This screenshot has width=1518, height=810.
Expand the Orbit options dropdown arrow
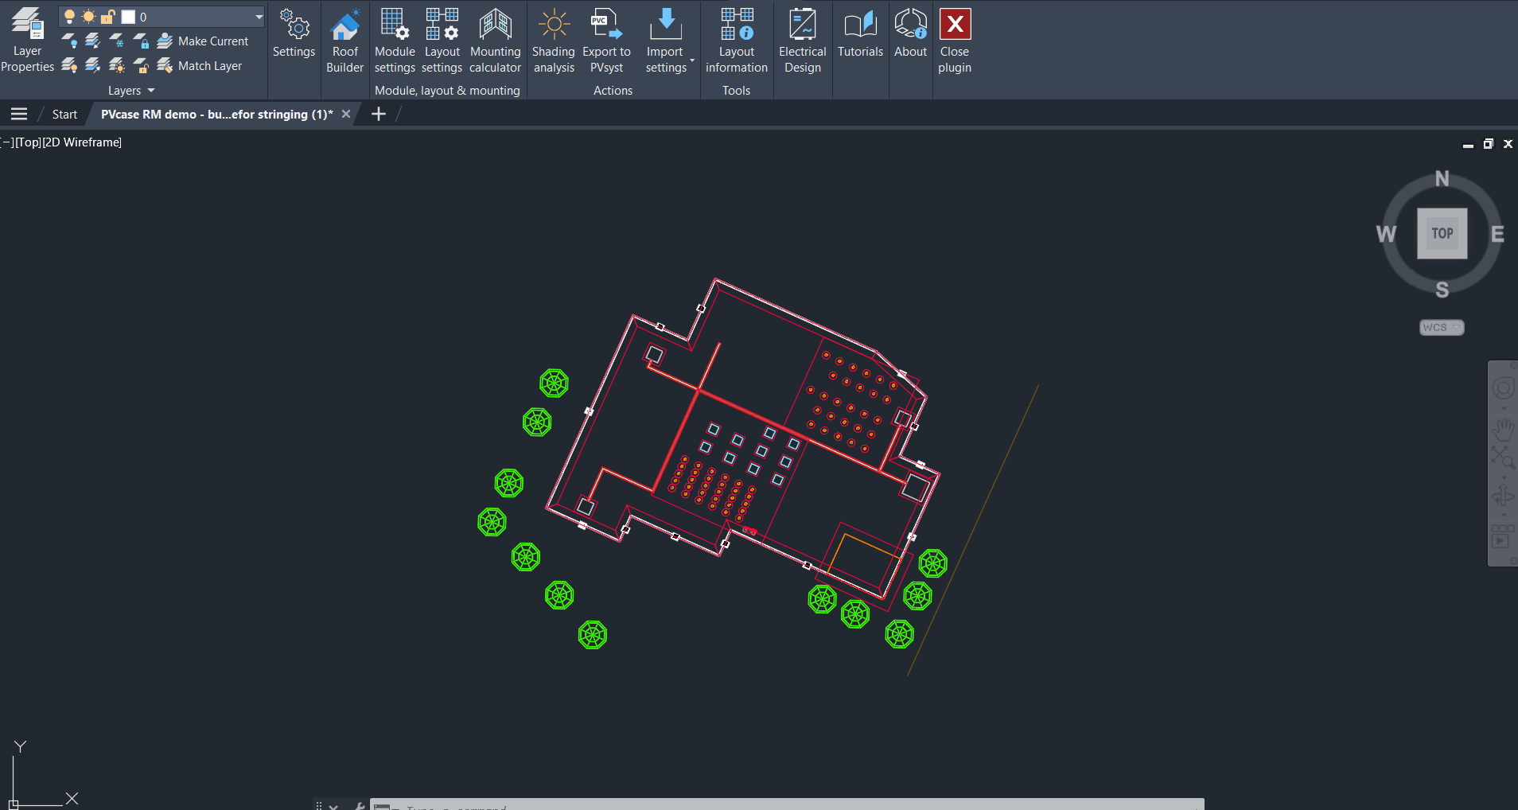click(1504, 516)
